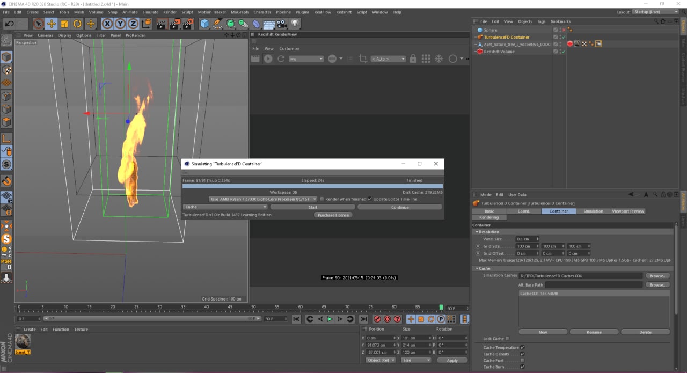
Task: Toggle Y axis lock
Action: point(120,24)
